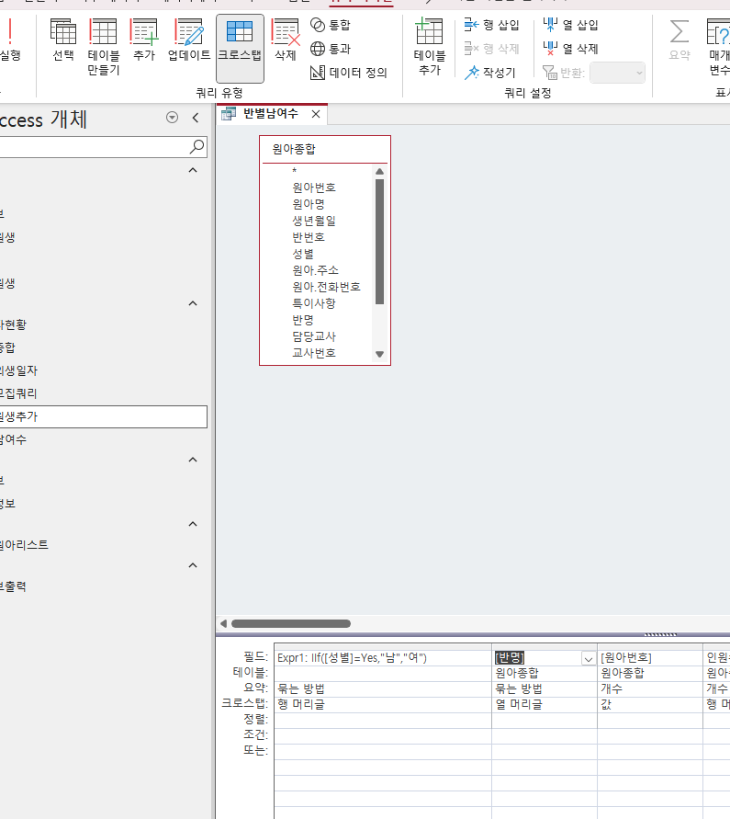Screen dimensions: 730x819
Task: Open the 데이터 정의 query option
Action: [349, 73]
